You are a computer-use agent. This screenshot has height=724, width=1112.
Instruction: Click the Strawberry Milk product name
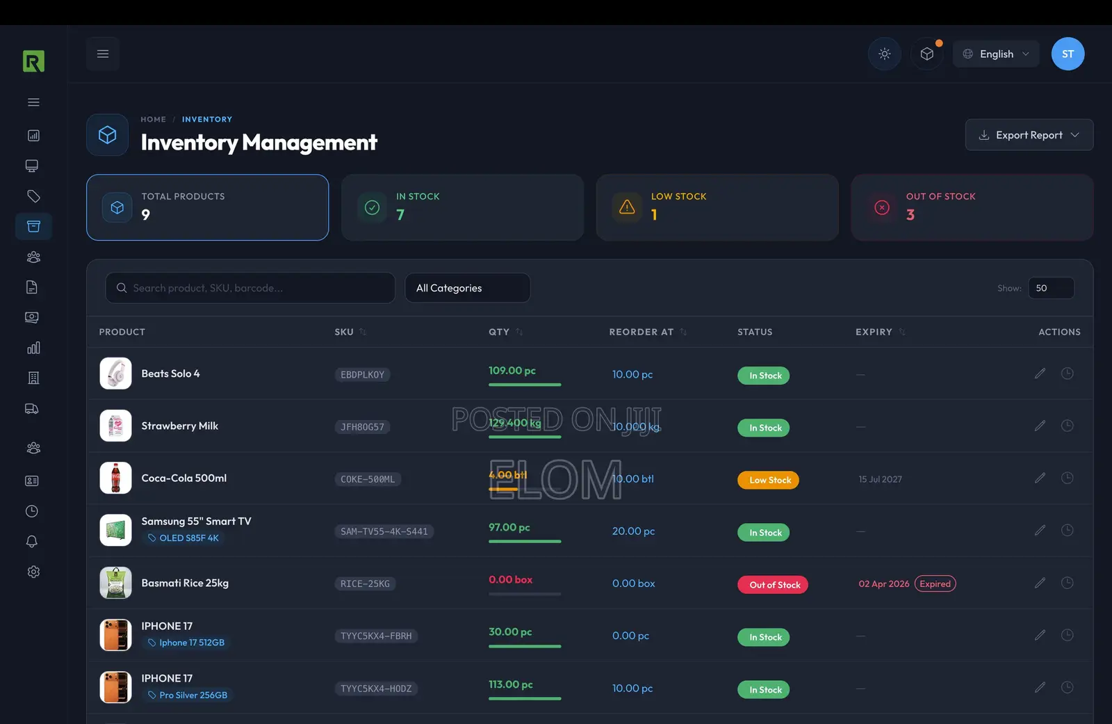coord(180,426)
